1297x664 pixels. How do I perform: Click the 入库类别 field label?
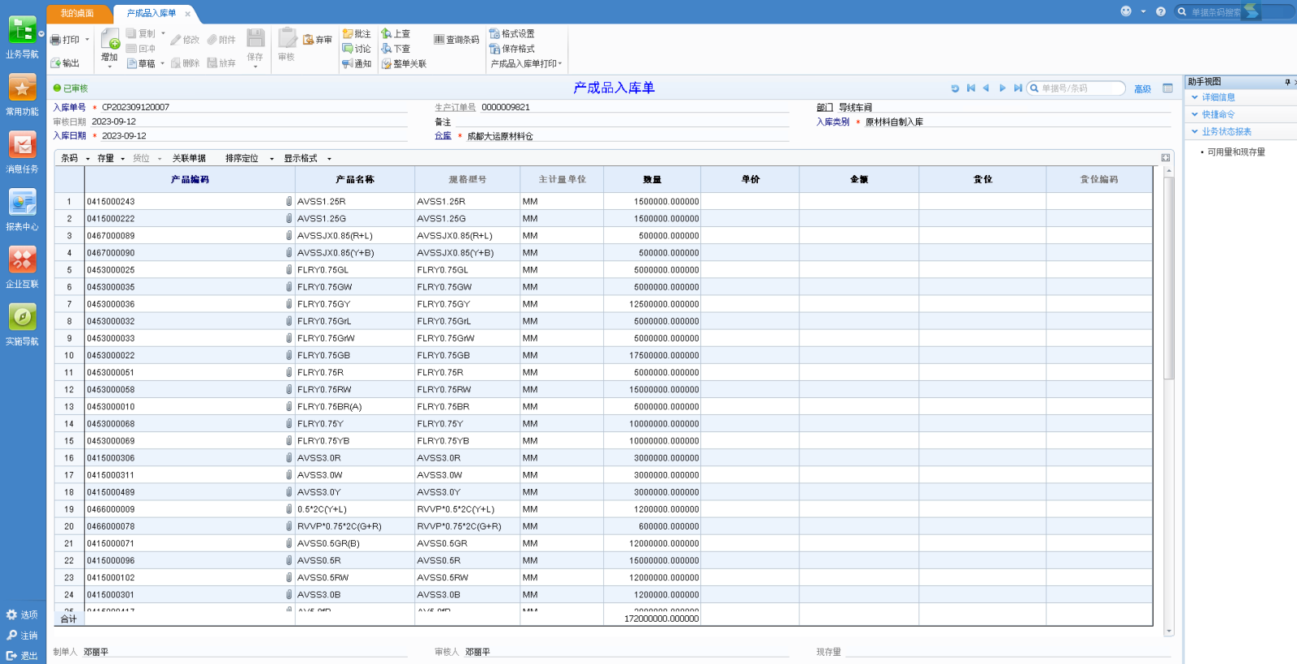833,122
